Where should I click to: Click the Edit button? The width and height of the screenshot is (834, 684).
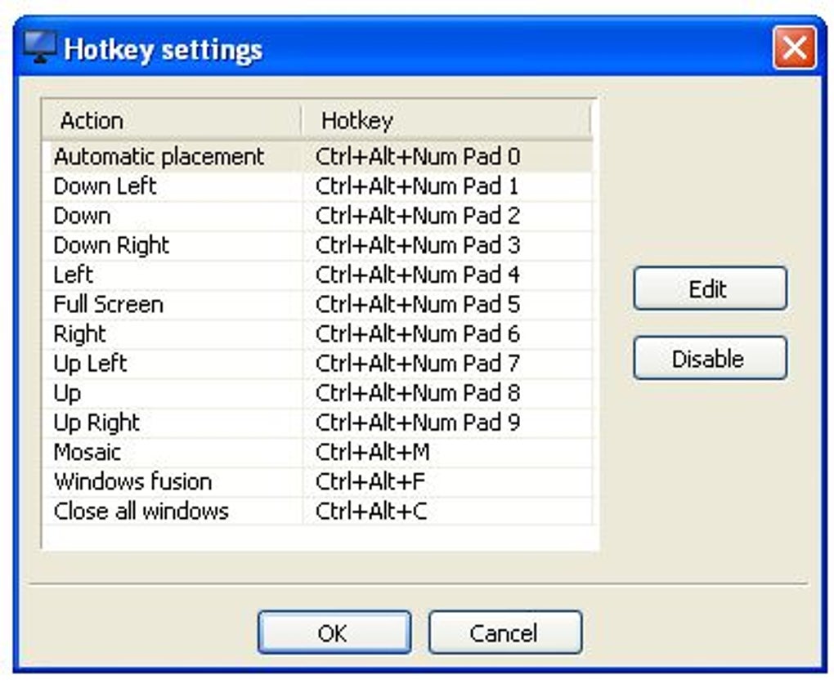[710, 288]
